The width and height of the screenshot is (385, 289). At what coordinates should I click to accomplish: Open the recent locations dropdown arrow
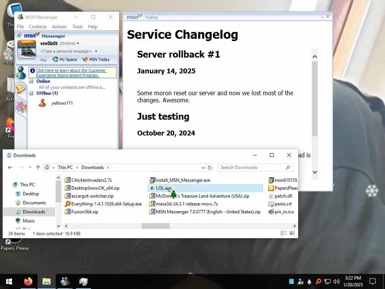[30, 167]
